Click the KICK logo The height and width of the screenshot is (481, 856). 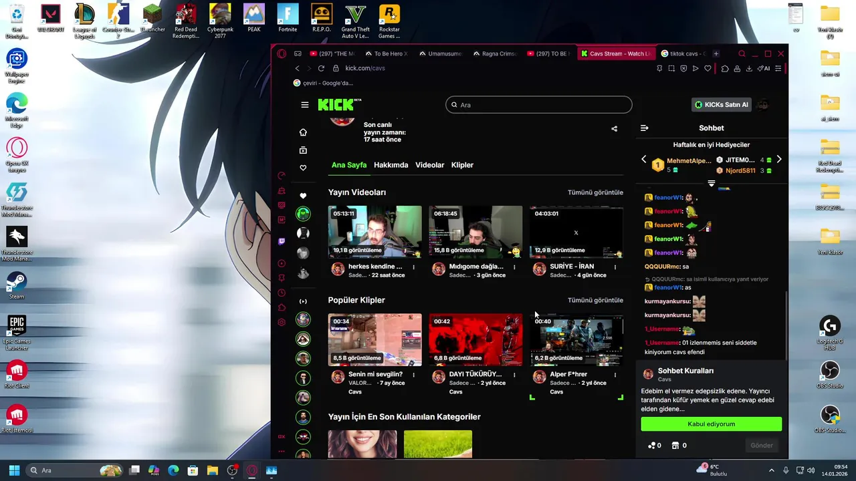339,105
